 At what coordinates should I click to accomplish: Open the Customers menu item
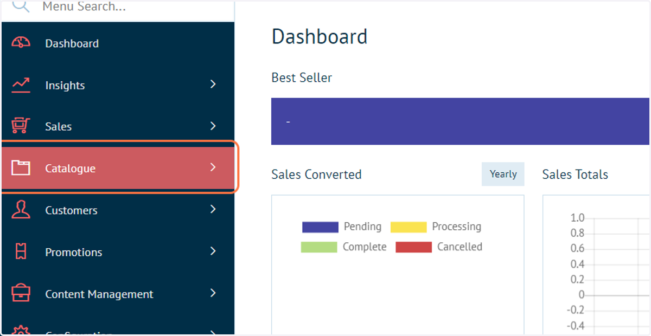point(118,210)
